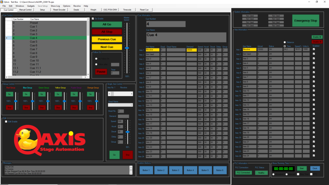
Task: Open the Options menu
Action: click(x=66, y=6)
